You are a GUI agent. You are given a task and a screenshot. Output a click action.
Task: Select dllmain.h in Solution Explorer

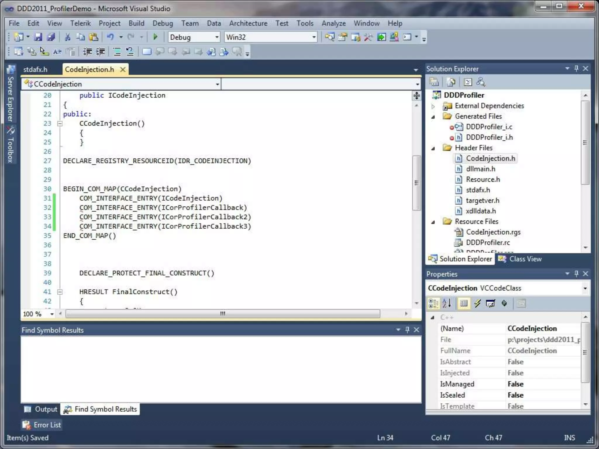point(480,169)
